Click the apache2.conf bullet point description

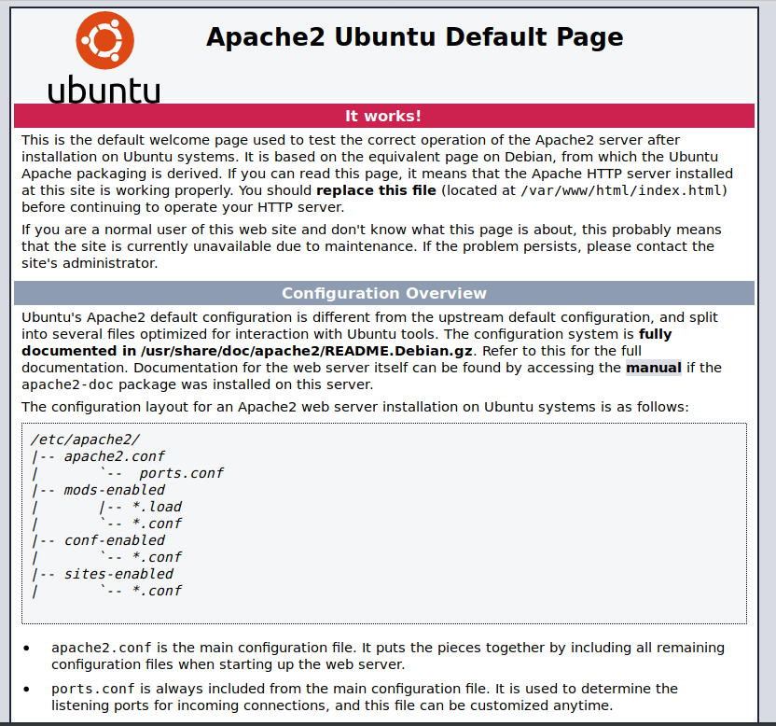pos(387,656)
